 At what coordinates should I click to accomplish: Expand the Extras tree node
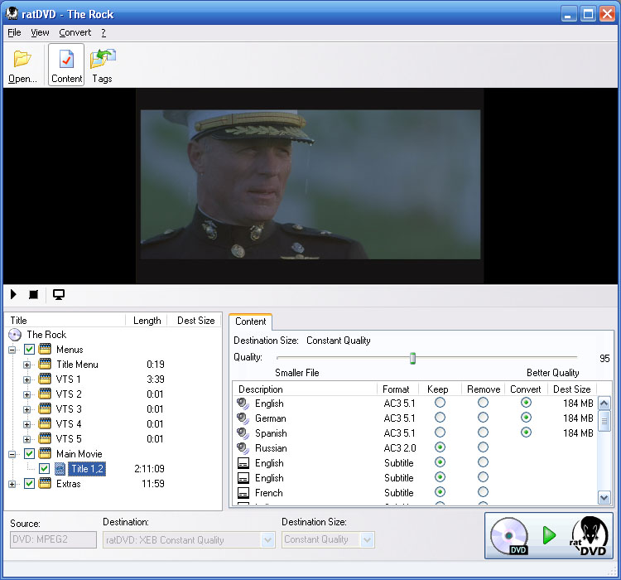pos(13,484)
